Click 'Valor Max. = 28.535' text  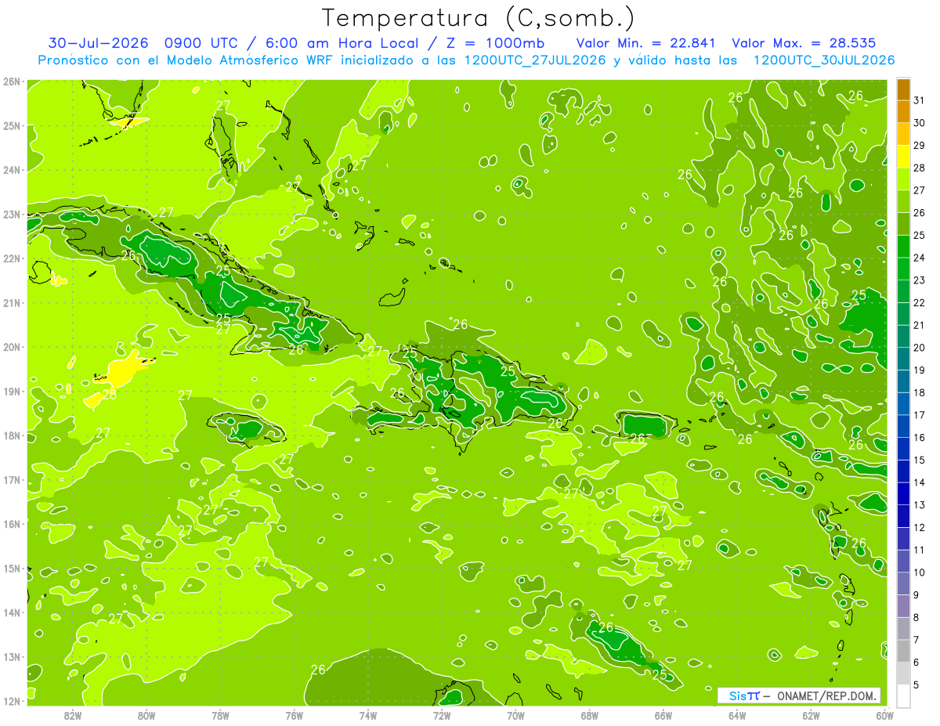[804, 43]
